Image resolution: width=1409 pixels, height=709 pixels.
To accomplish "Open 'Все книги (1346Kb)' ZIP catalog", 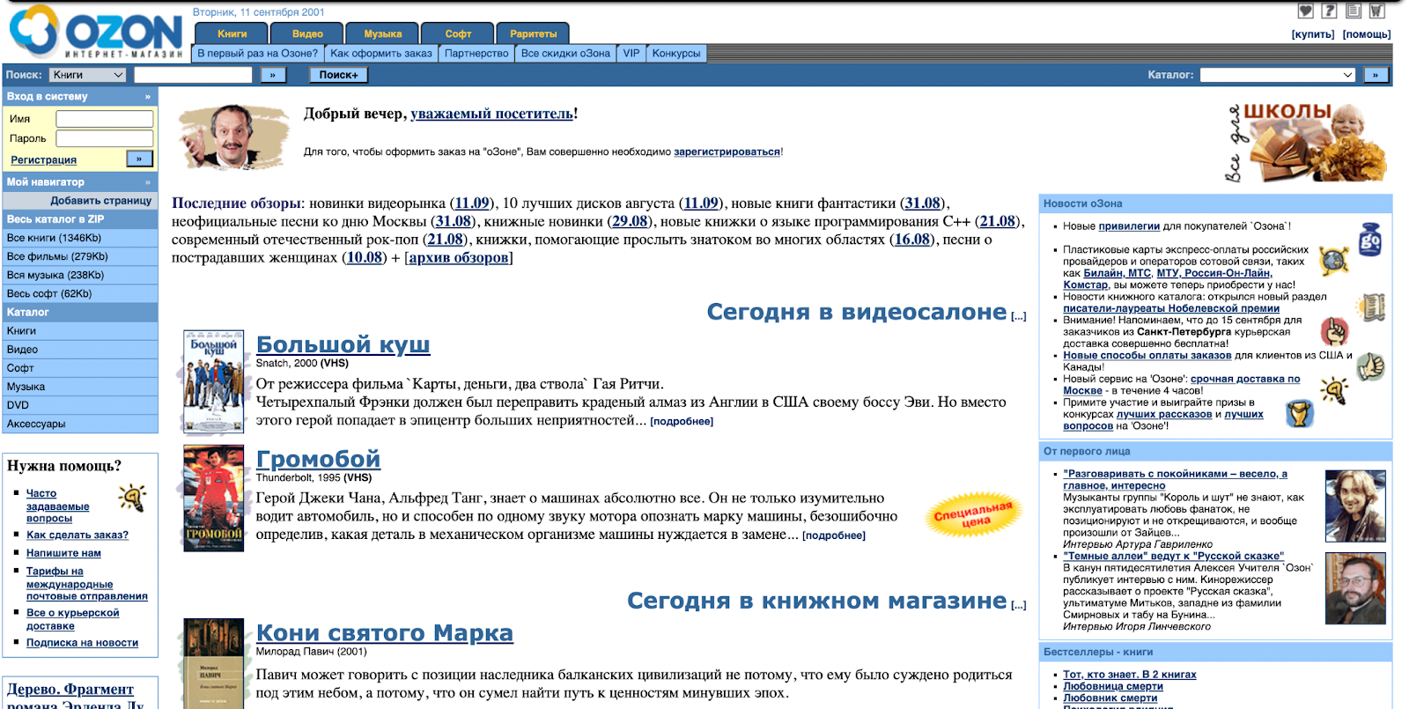I will tap(80, 238).
